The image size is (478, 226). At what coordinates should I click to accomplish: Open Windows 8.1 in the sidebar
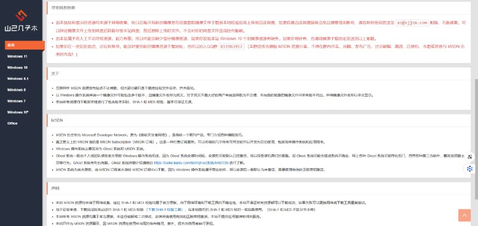(18, 79)
